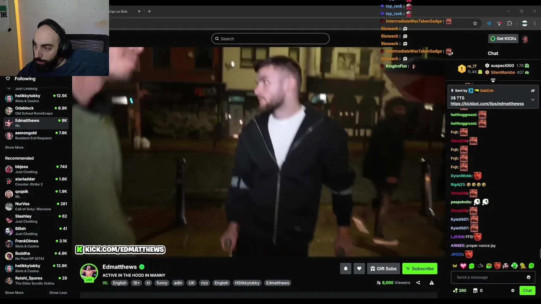Viewport: 541px width, 304px height.
Task: Click the IRL category link
Action: (105, 283)
